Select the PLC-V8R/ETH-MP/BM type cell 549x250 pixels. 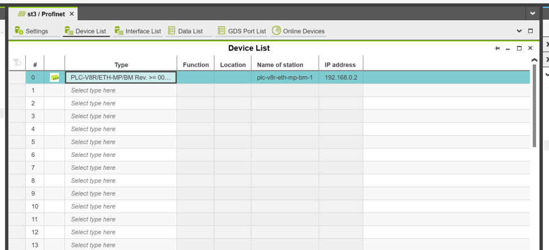click(x=121, y=77)
